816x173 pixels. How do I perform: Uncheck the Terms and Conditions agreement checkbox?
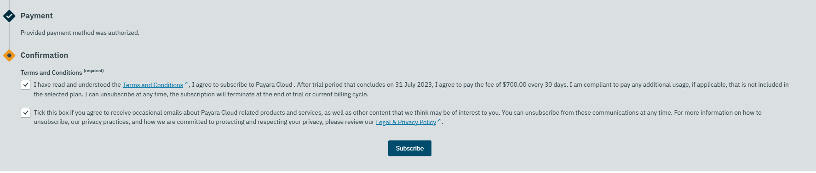coord(26,85)
